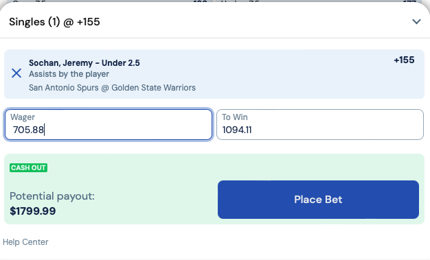
Task: Click the Assists by the player market text
Action: (69, 74)
